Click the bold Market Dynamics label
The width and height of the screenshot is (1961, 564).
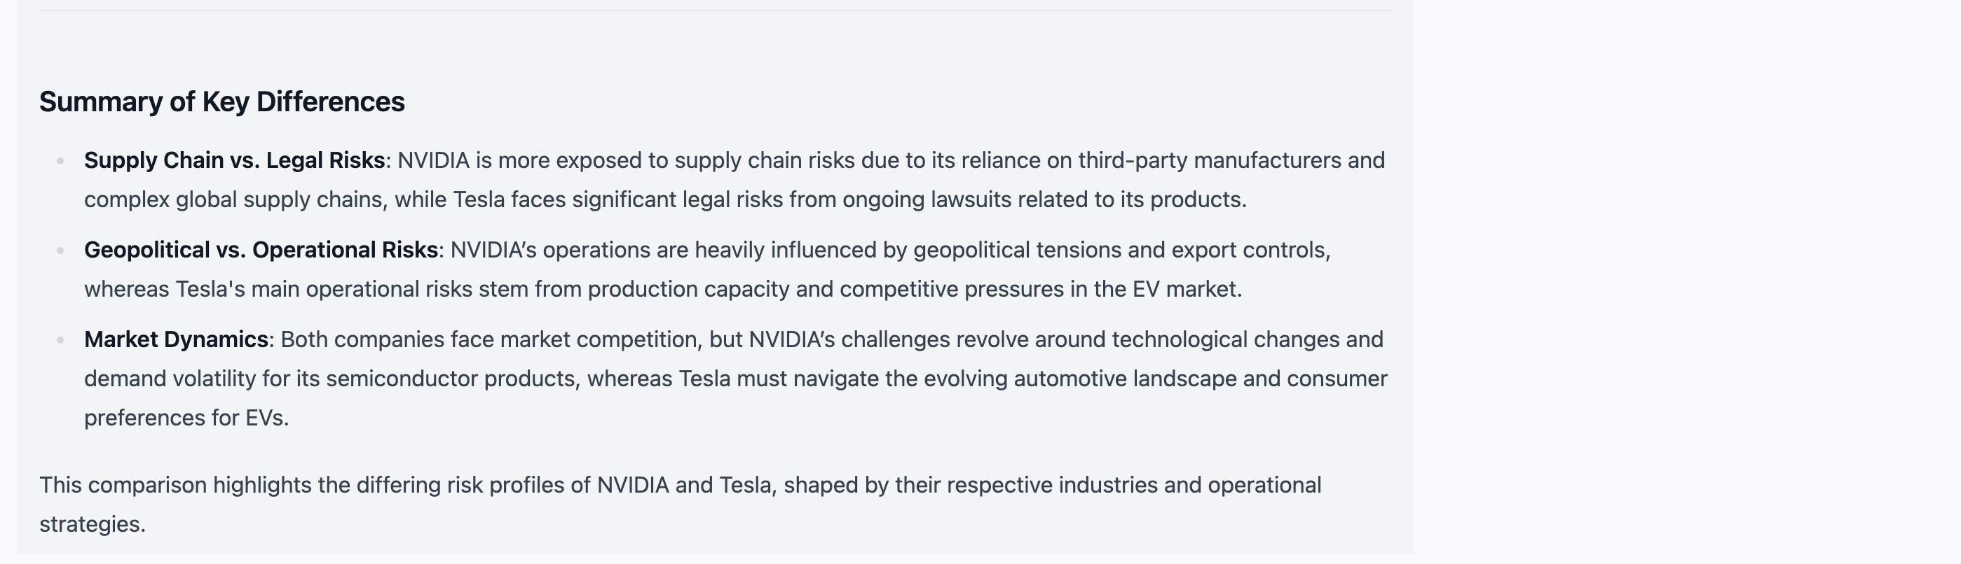[x=176, y=340]
